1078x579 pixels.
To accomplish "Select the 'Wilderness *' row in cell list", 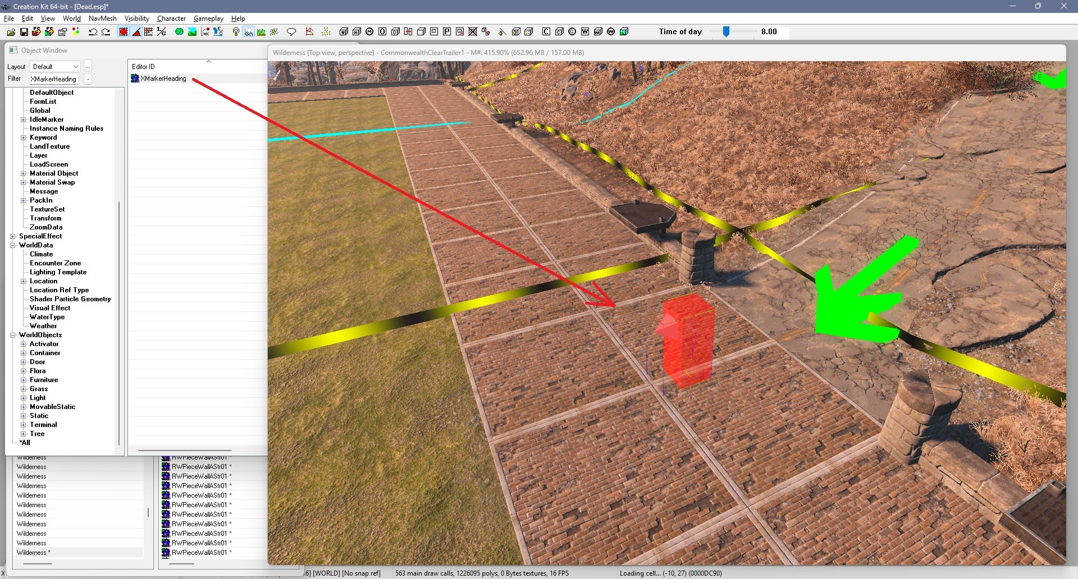I will [79, 553].
